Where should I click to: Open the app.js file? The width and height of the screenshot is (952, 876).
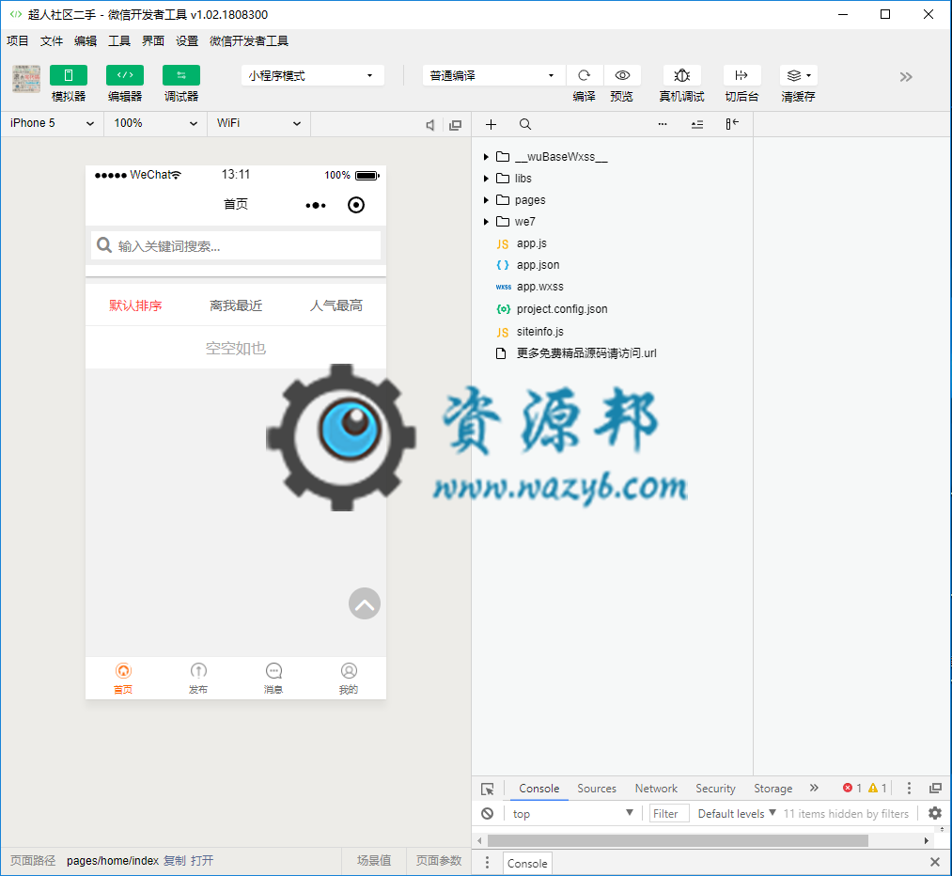[x=531, y=243]
